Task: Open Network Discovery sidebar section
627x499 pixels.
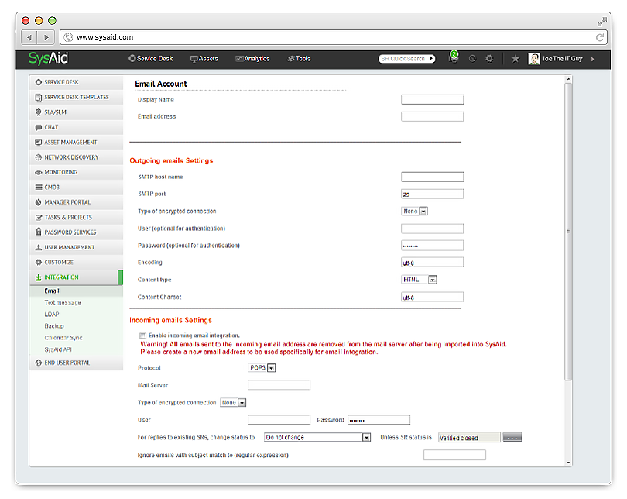Action: pos(77,157)
